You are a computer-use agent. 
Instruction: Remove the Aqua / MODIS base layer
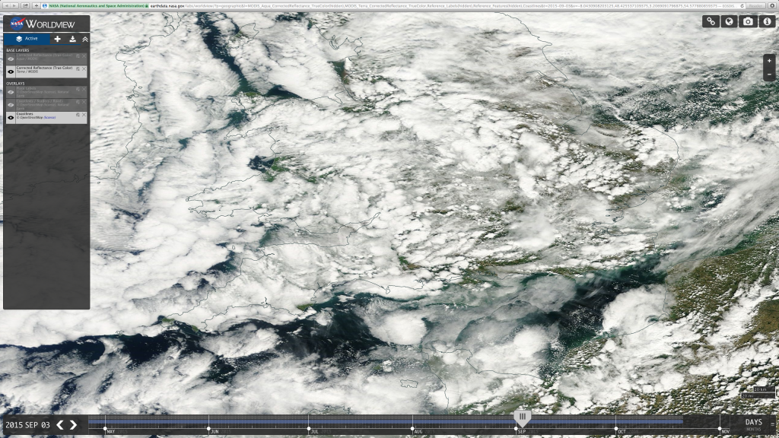coord(84,56)
